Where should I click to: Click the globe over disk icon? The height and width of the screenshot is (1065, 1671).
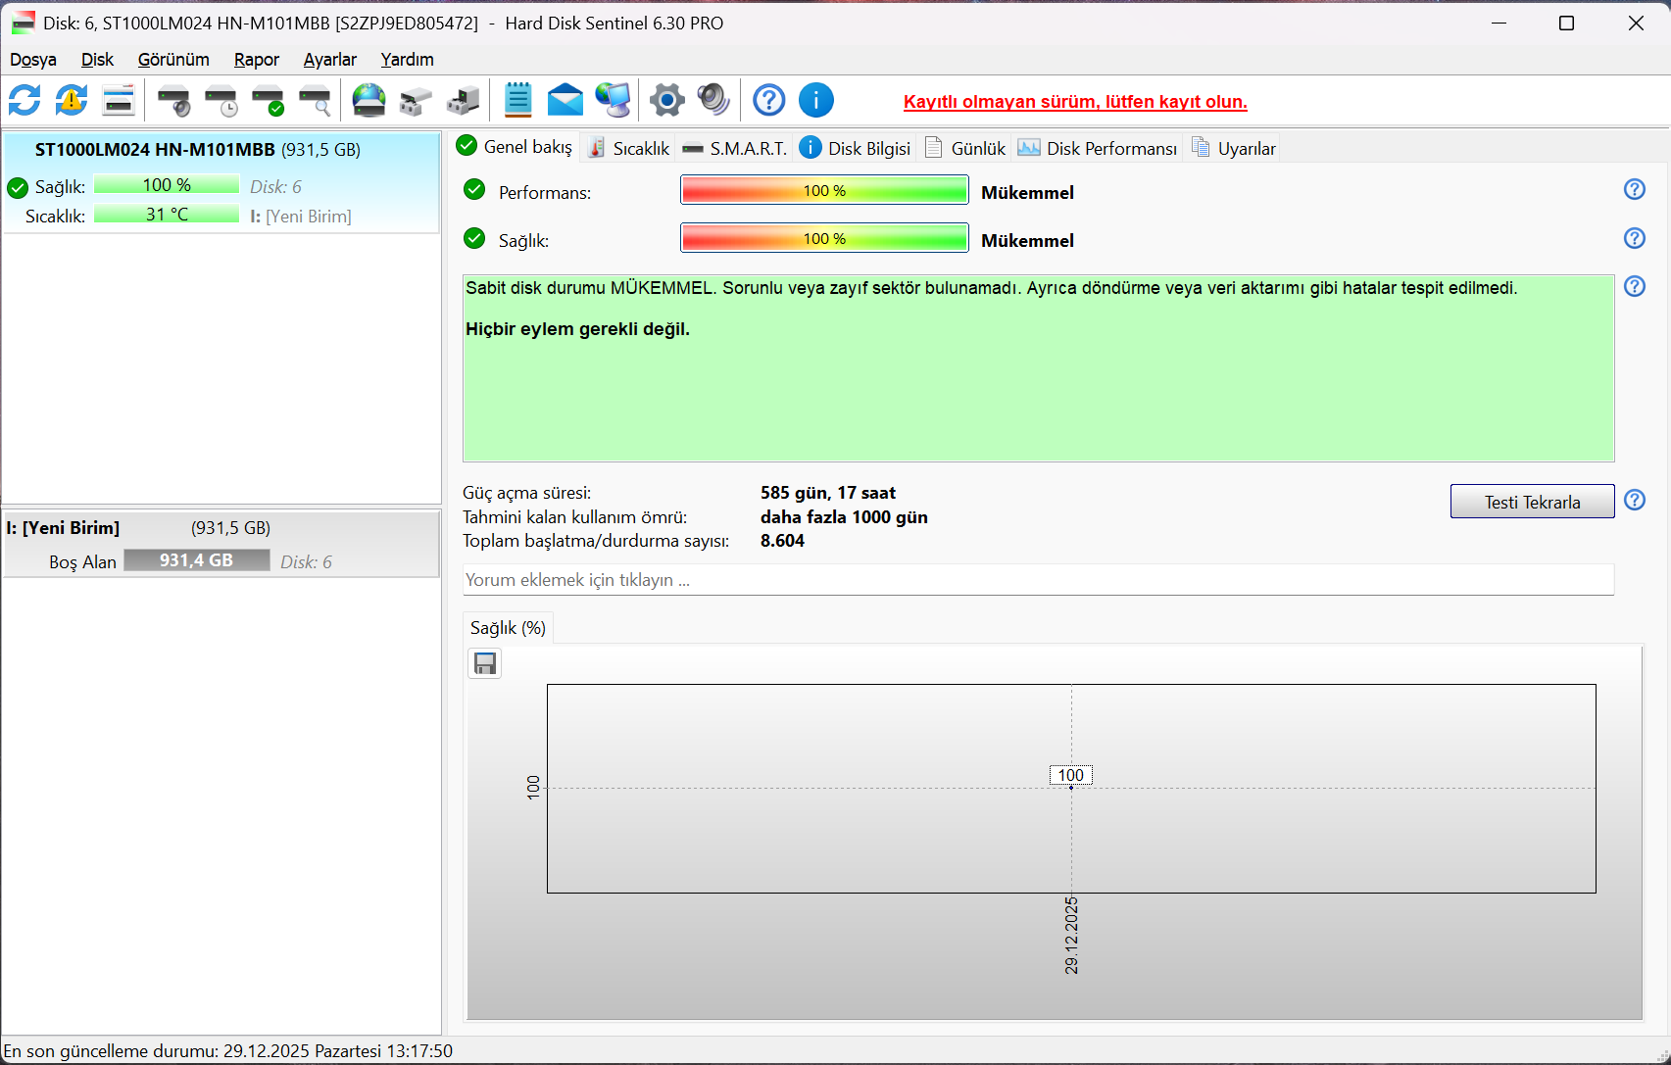(x=369, y=100)
